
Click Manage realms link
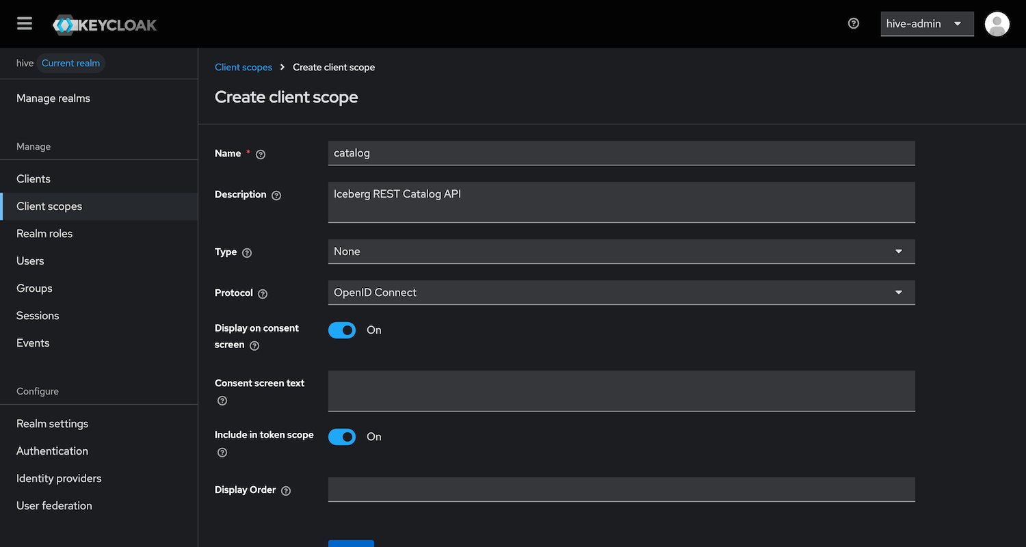(x=53, y=98)
